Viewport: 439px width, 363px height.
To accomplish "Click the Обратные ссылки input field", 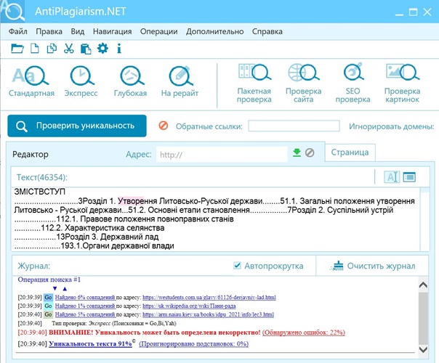I will coord(294,126).
